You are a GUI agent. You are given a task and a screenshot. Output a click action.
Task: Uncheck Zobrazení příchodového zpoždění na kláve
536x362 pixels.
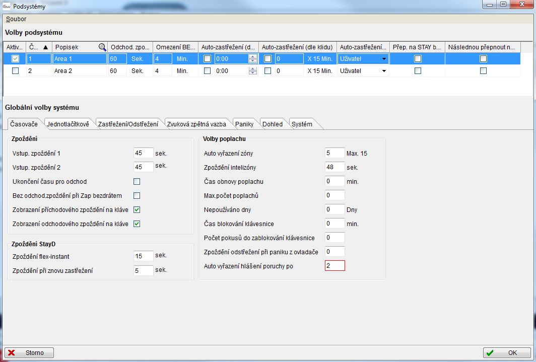(x=137, y=209)
